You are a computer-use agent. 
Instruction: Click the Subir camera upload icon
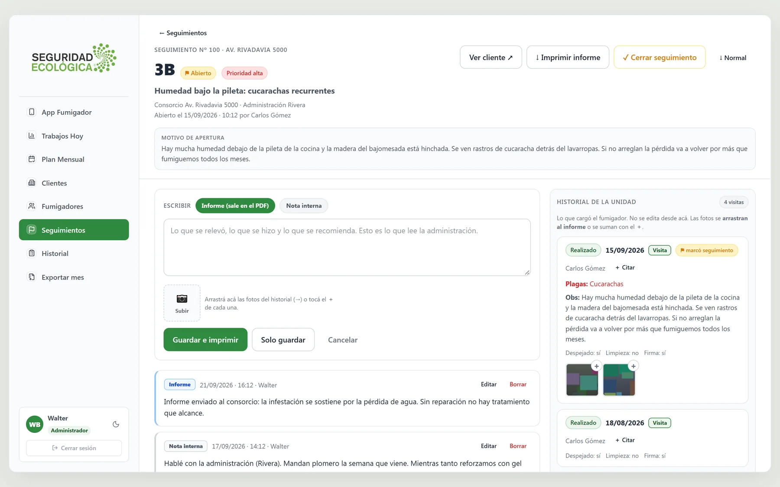point(182,303)
